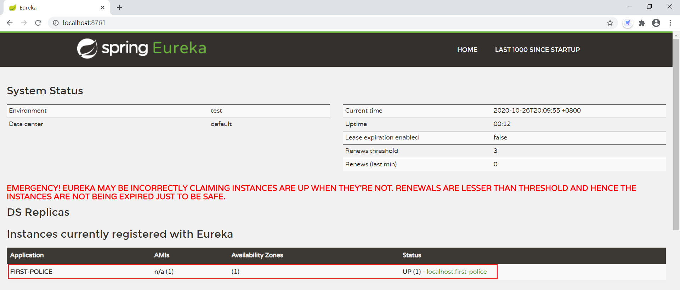This screenshot has height=290, width=680.
Task: Click the Application column header
Action: [x=27, y=255]
